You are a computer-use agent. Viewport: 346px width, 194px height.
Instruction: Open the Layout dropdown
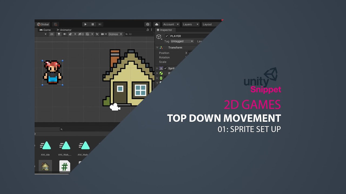209,24
